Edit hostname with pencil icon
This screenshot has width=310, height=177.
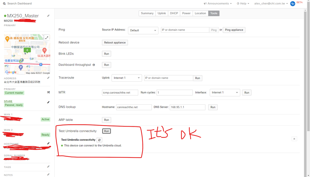48,143
